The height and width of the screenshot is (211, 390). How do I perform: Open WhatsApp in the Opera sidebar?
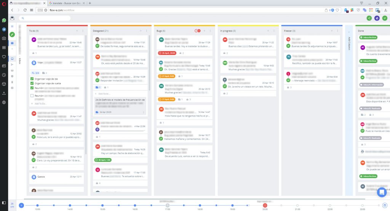pyautogui.click(x=4, y=21)
